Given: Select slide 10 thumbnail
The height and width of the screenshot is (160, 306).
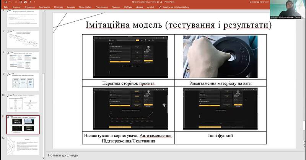Looking at the screenshot, I should click(23, 103).
